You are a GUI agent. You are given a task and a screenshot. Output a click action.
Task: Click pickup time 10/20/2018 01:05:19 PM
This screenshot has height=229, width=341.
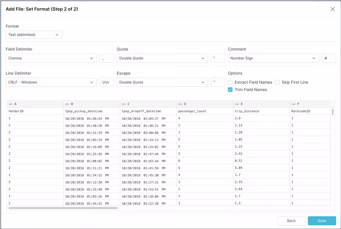[87, 140]
